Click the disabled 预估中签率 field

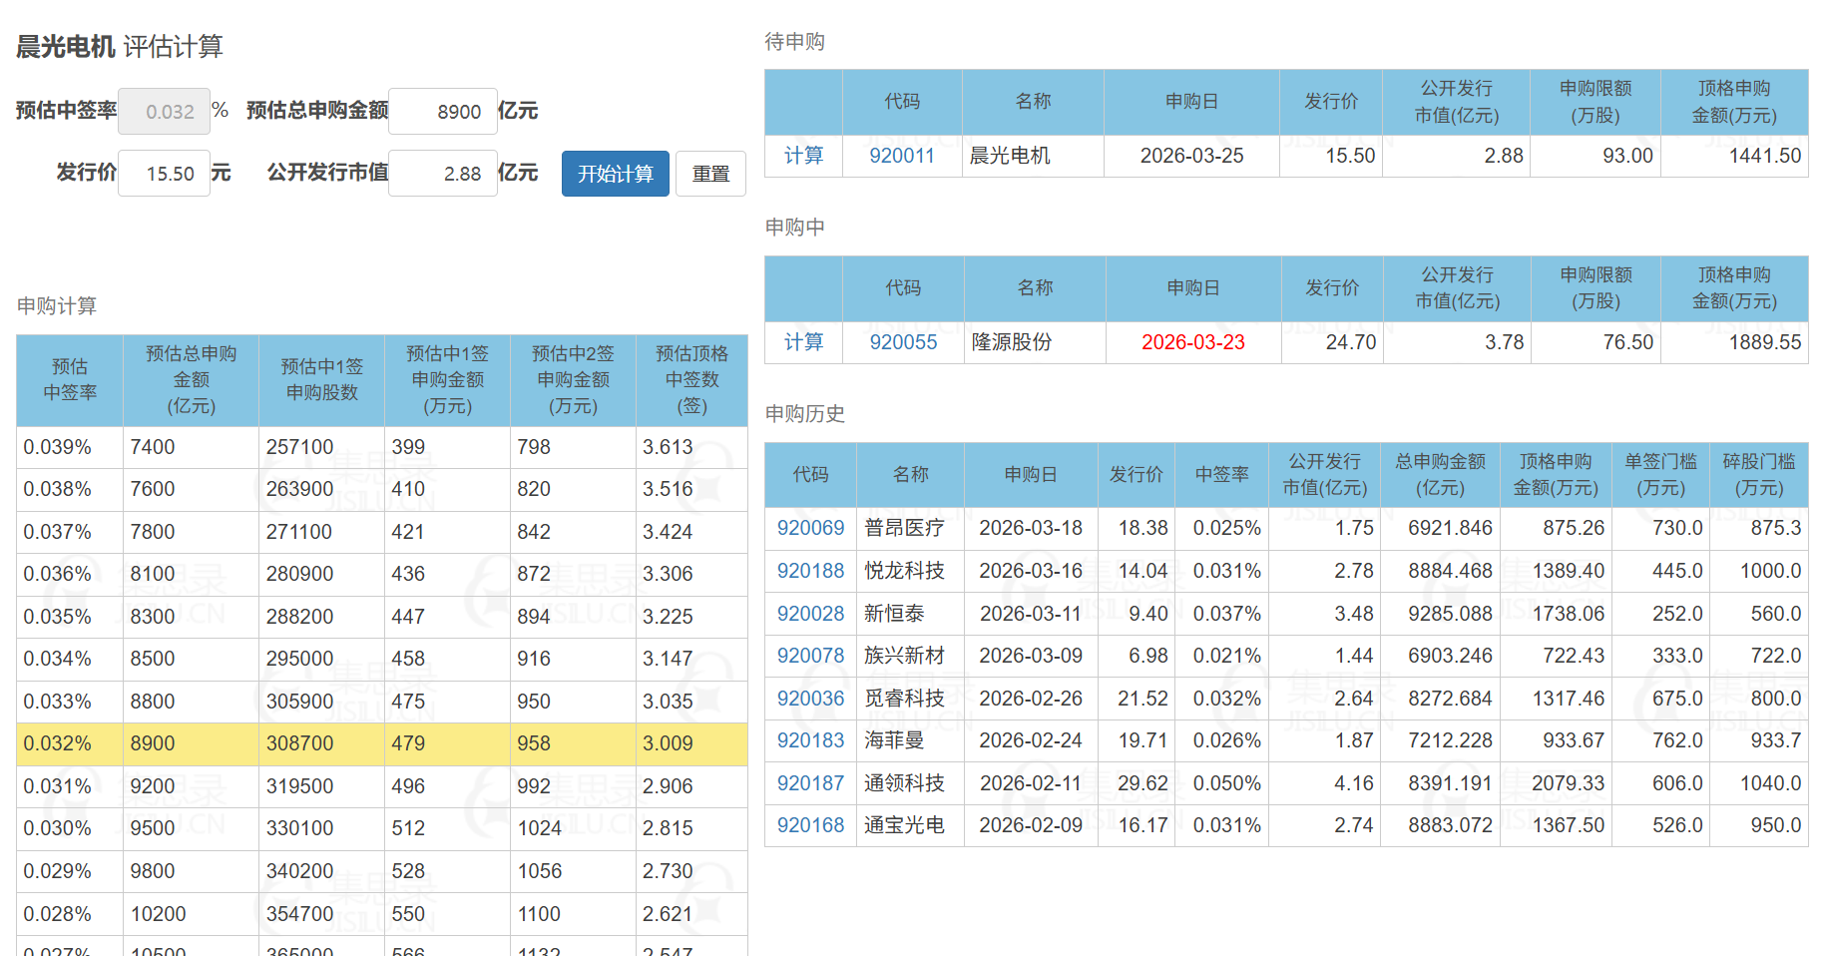[x=165, y=112]
